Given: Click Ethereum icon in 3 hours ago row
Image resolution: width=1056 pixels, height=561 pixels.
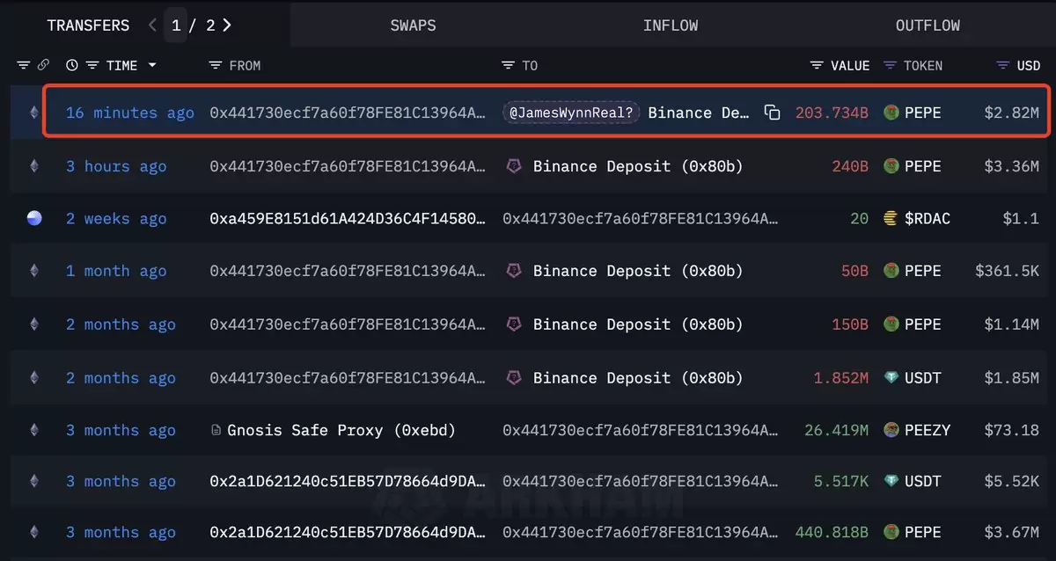Looking at the screenshot, I should (x=34, y=166).
